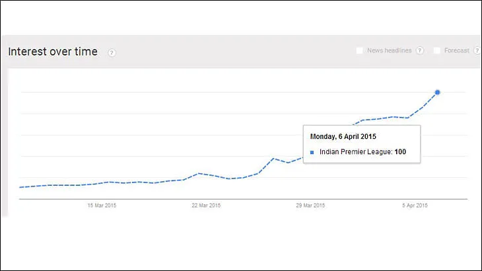
Task: Click the News headlines label
Action: click(389, 50)
